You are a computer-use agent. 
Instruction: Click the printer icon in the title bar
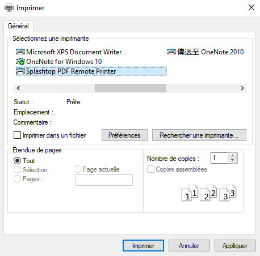tap(9, 8)
